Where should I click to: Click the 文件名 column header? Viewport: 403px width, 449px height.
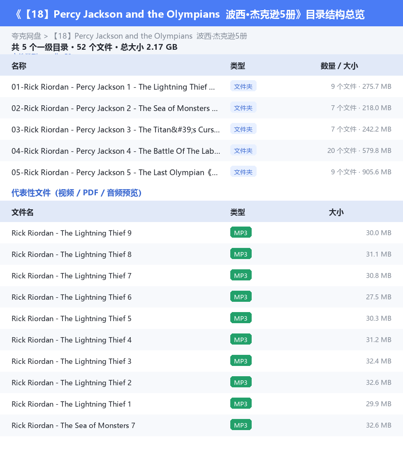pyautogui.click(x=23, y=212)
